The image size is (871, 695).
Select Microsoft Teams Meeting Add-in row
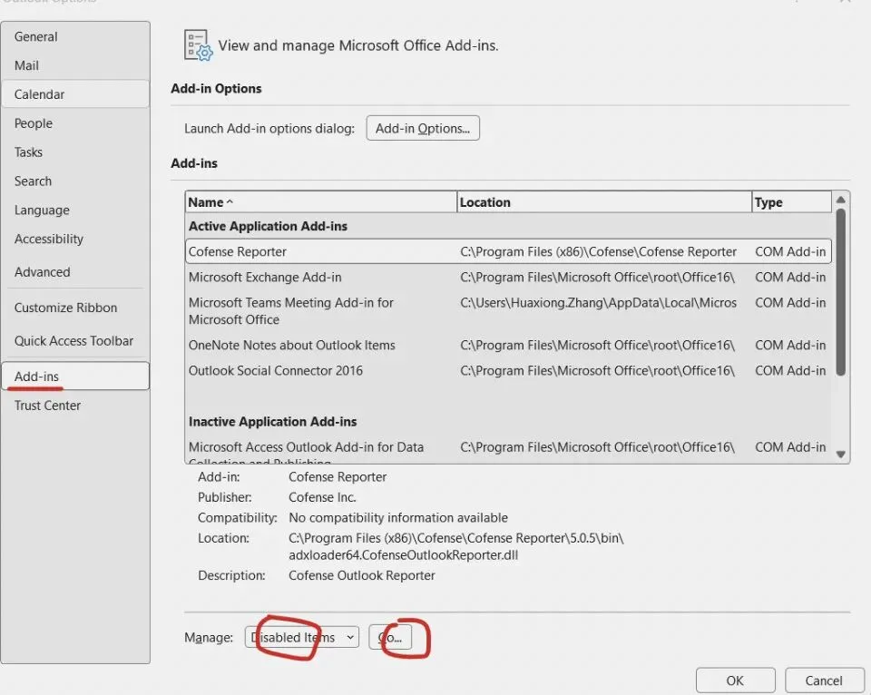tap(508, 311)
